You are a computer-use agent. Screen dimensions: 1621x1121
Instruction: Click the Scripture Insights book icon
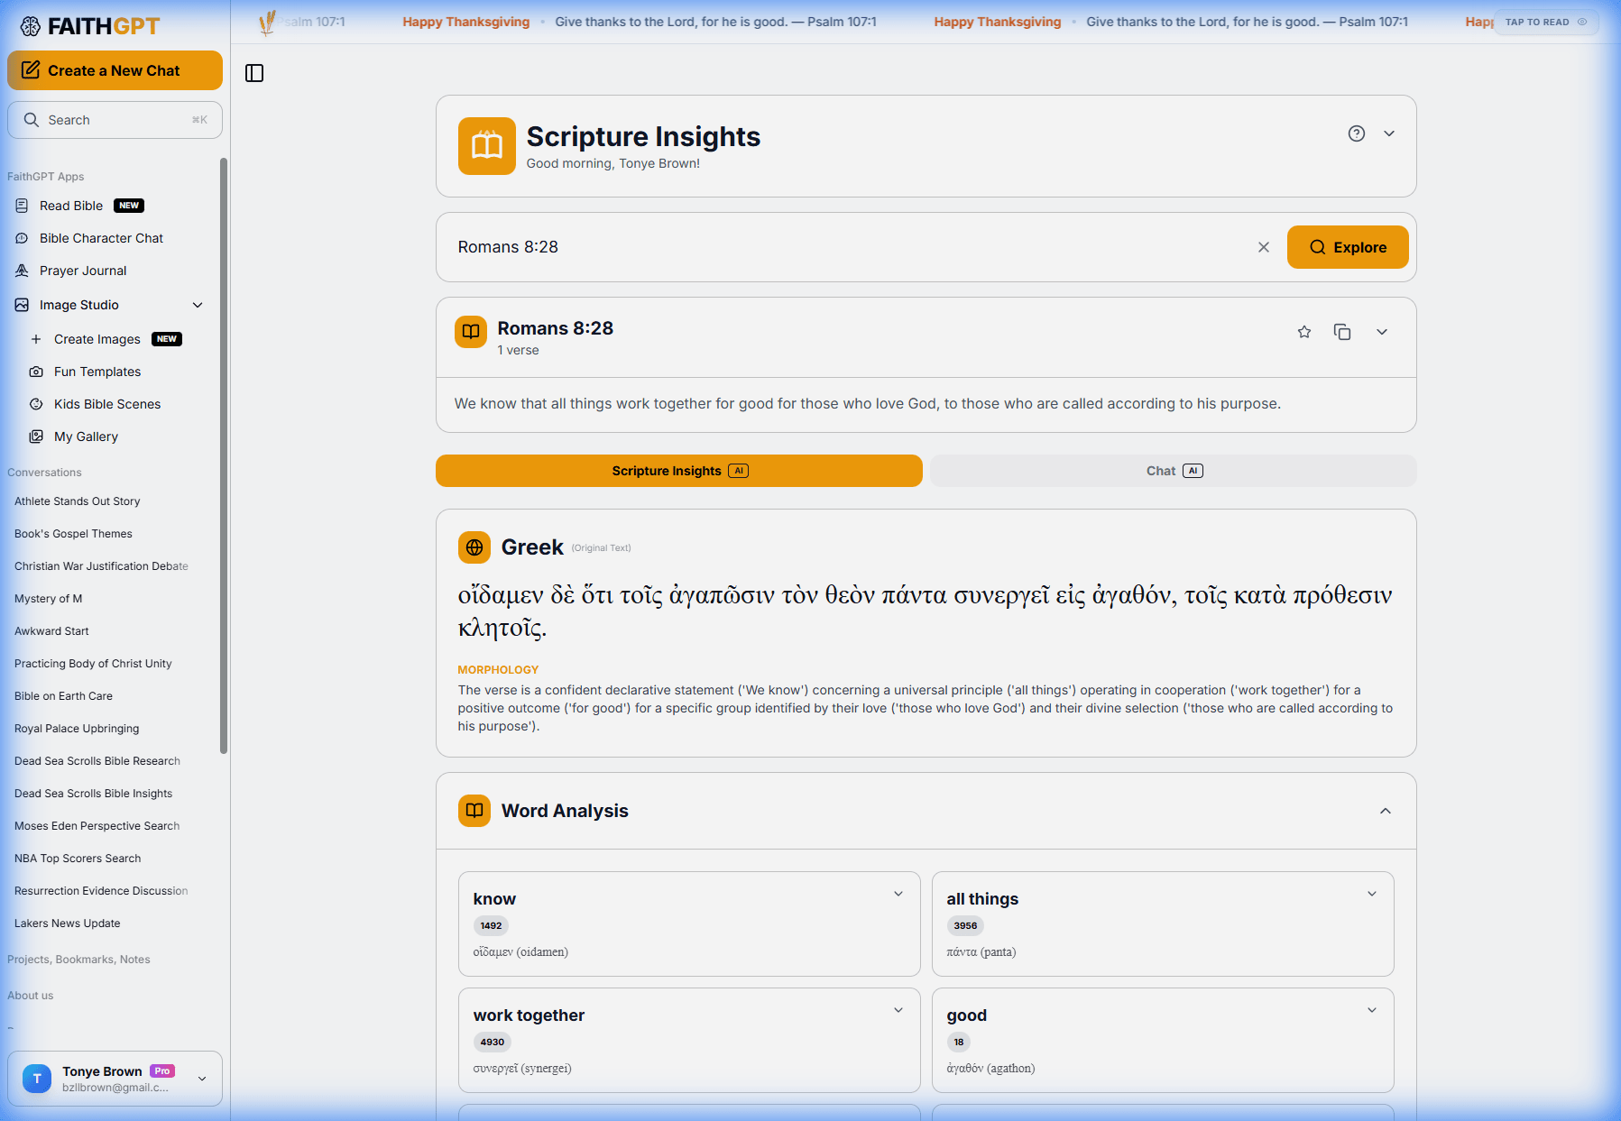pyautogui.click(x=487, y=146)
